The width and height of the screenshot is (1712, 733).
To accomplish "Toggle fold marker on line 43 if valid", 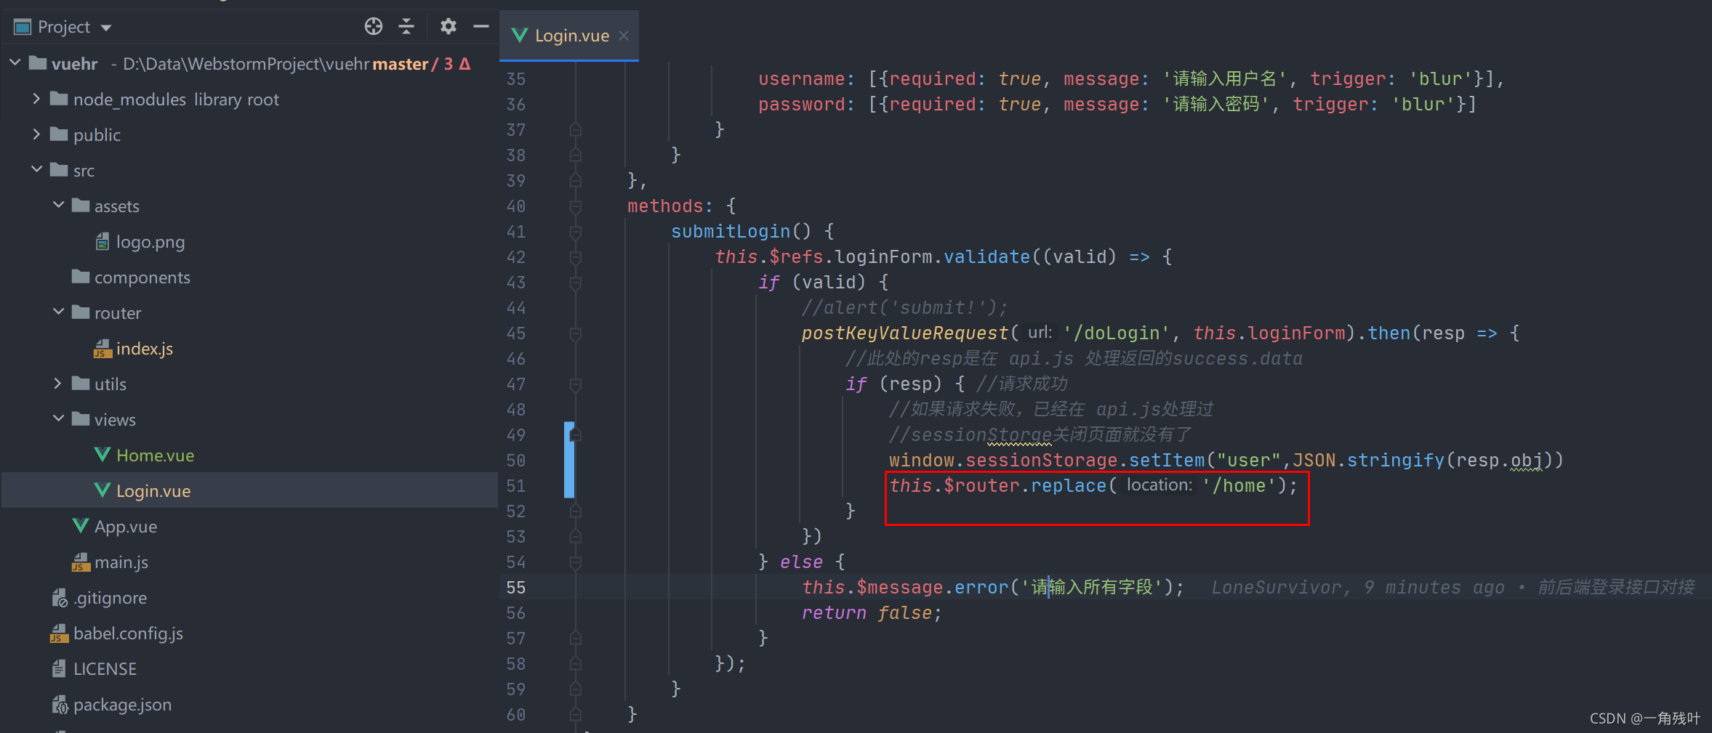I will click(575, 283).
